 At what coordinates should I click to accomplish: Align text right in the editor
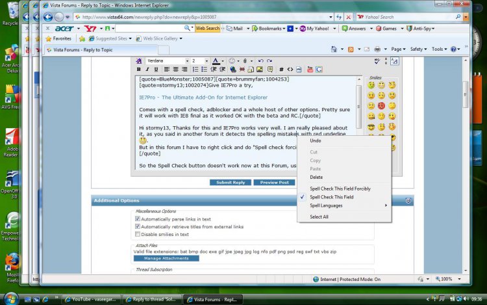click(184, 70)
